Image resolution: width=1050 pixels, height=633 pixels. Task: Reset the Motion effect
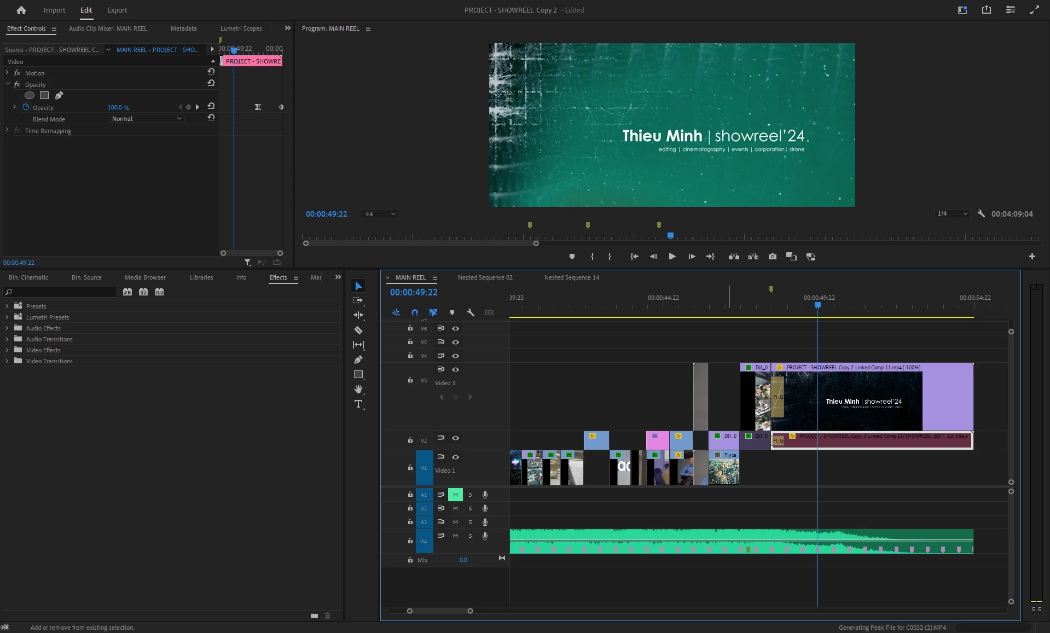click(211, 72)
